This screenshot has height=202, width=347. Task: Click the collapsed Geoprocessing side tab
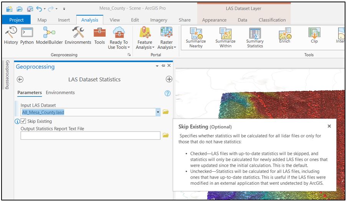[8, 75]
